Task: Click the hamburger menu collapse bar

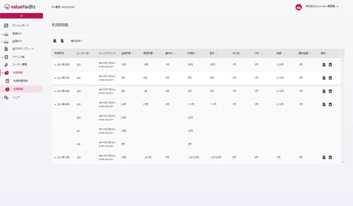Action: click(x=22, y=16)
